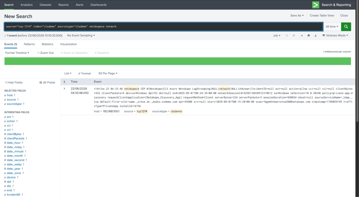Open the All time range picker
The image size is (359, 197).
(x=332, y=27)
